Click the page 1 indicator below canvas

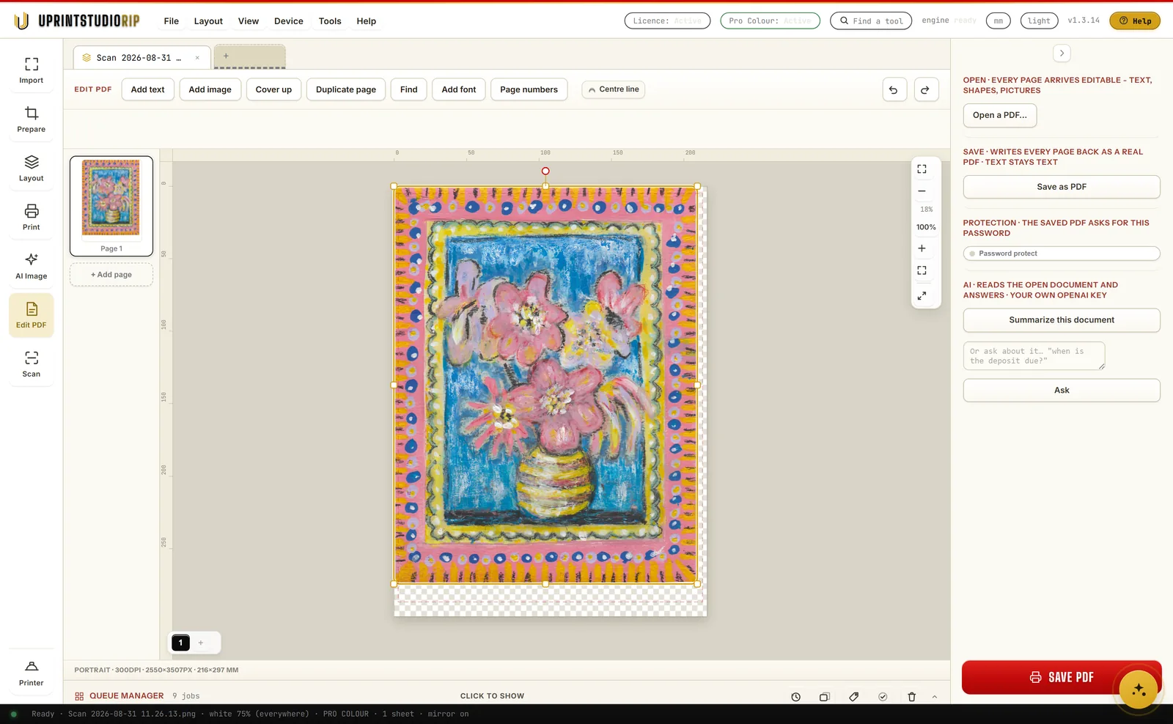coord(180,643)
